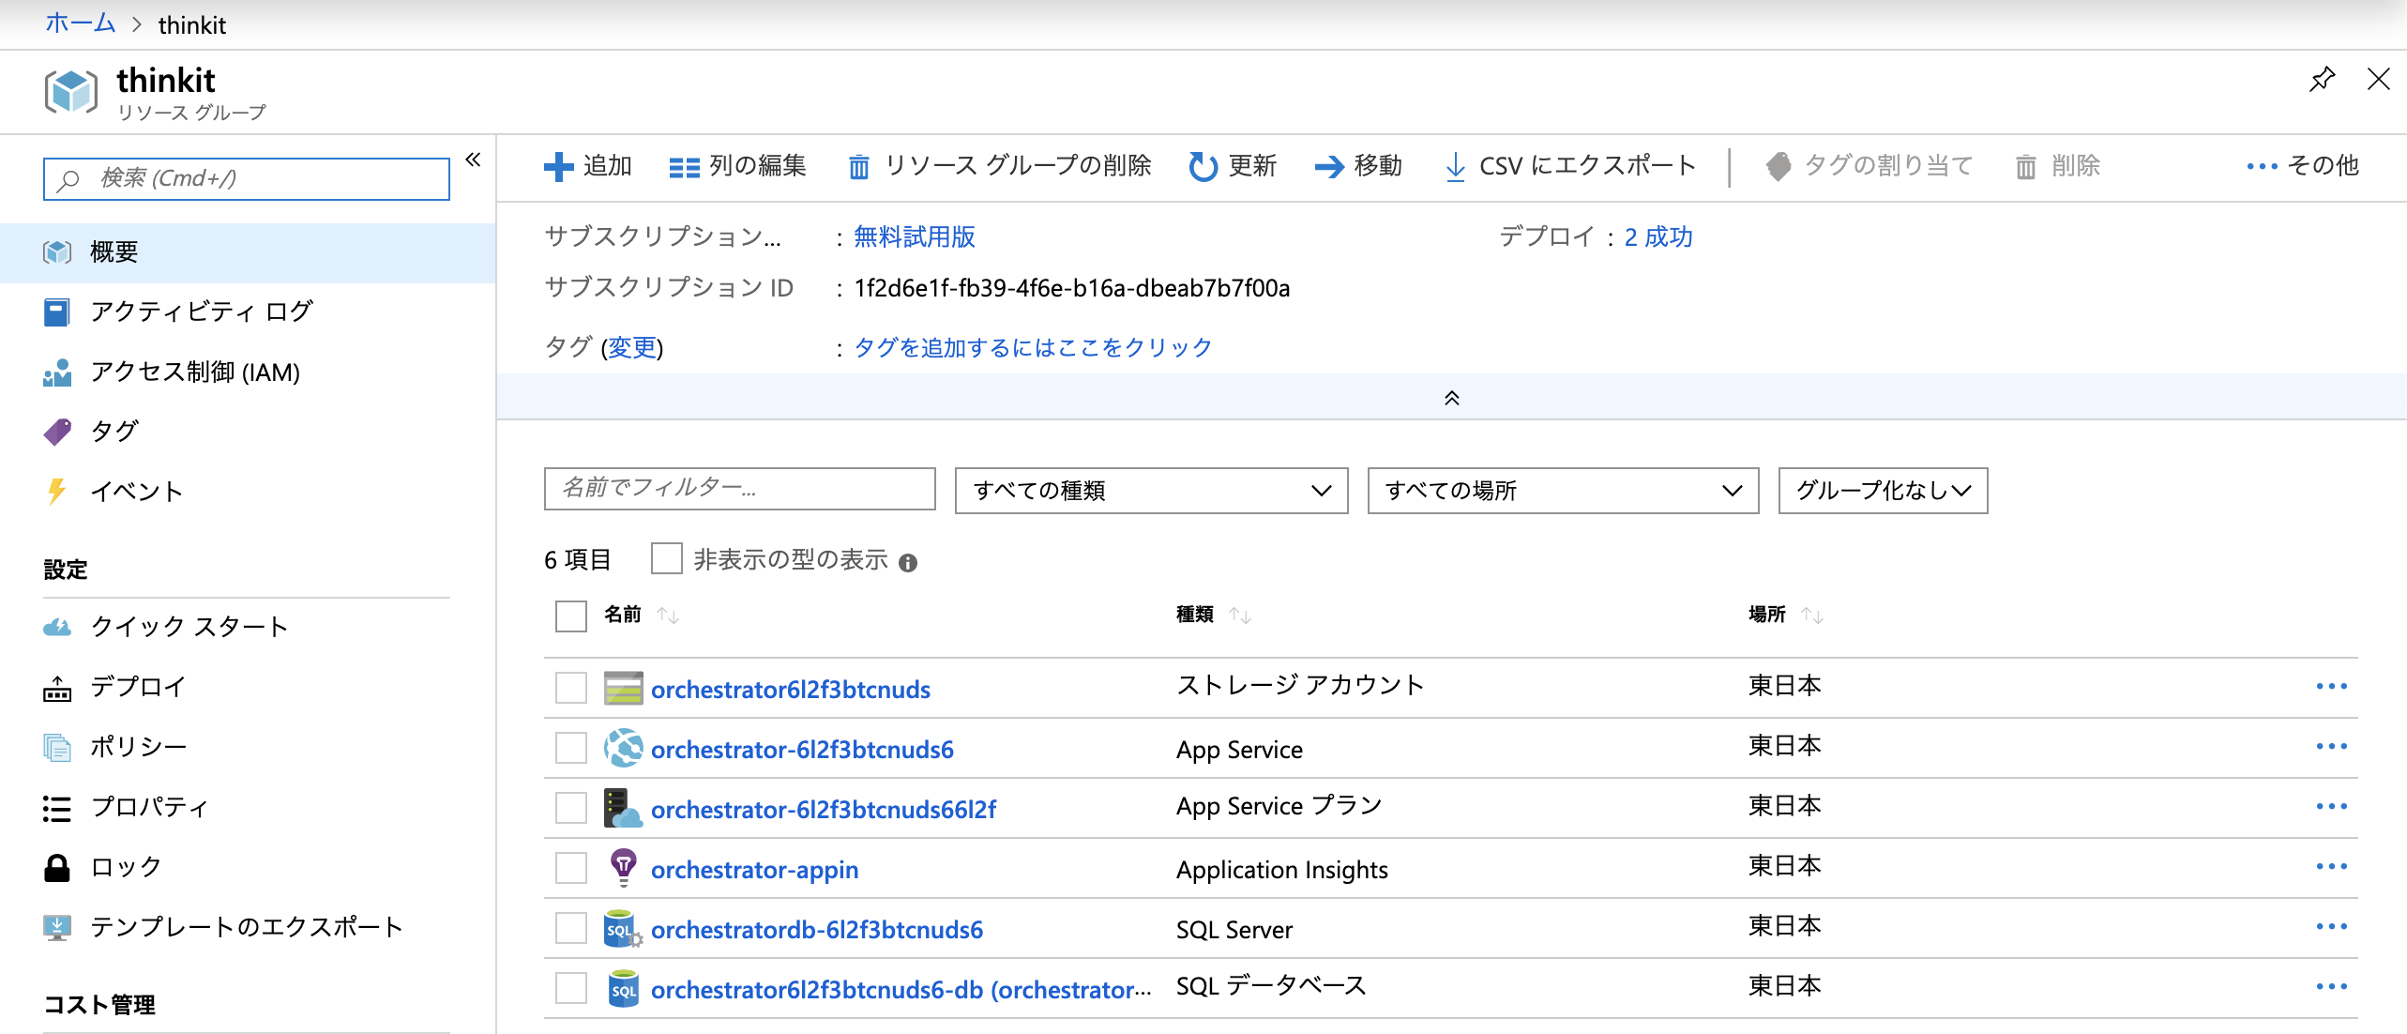
Task: Click the クイック スタート cloud icon
Action: tap(56, 627)
